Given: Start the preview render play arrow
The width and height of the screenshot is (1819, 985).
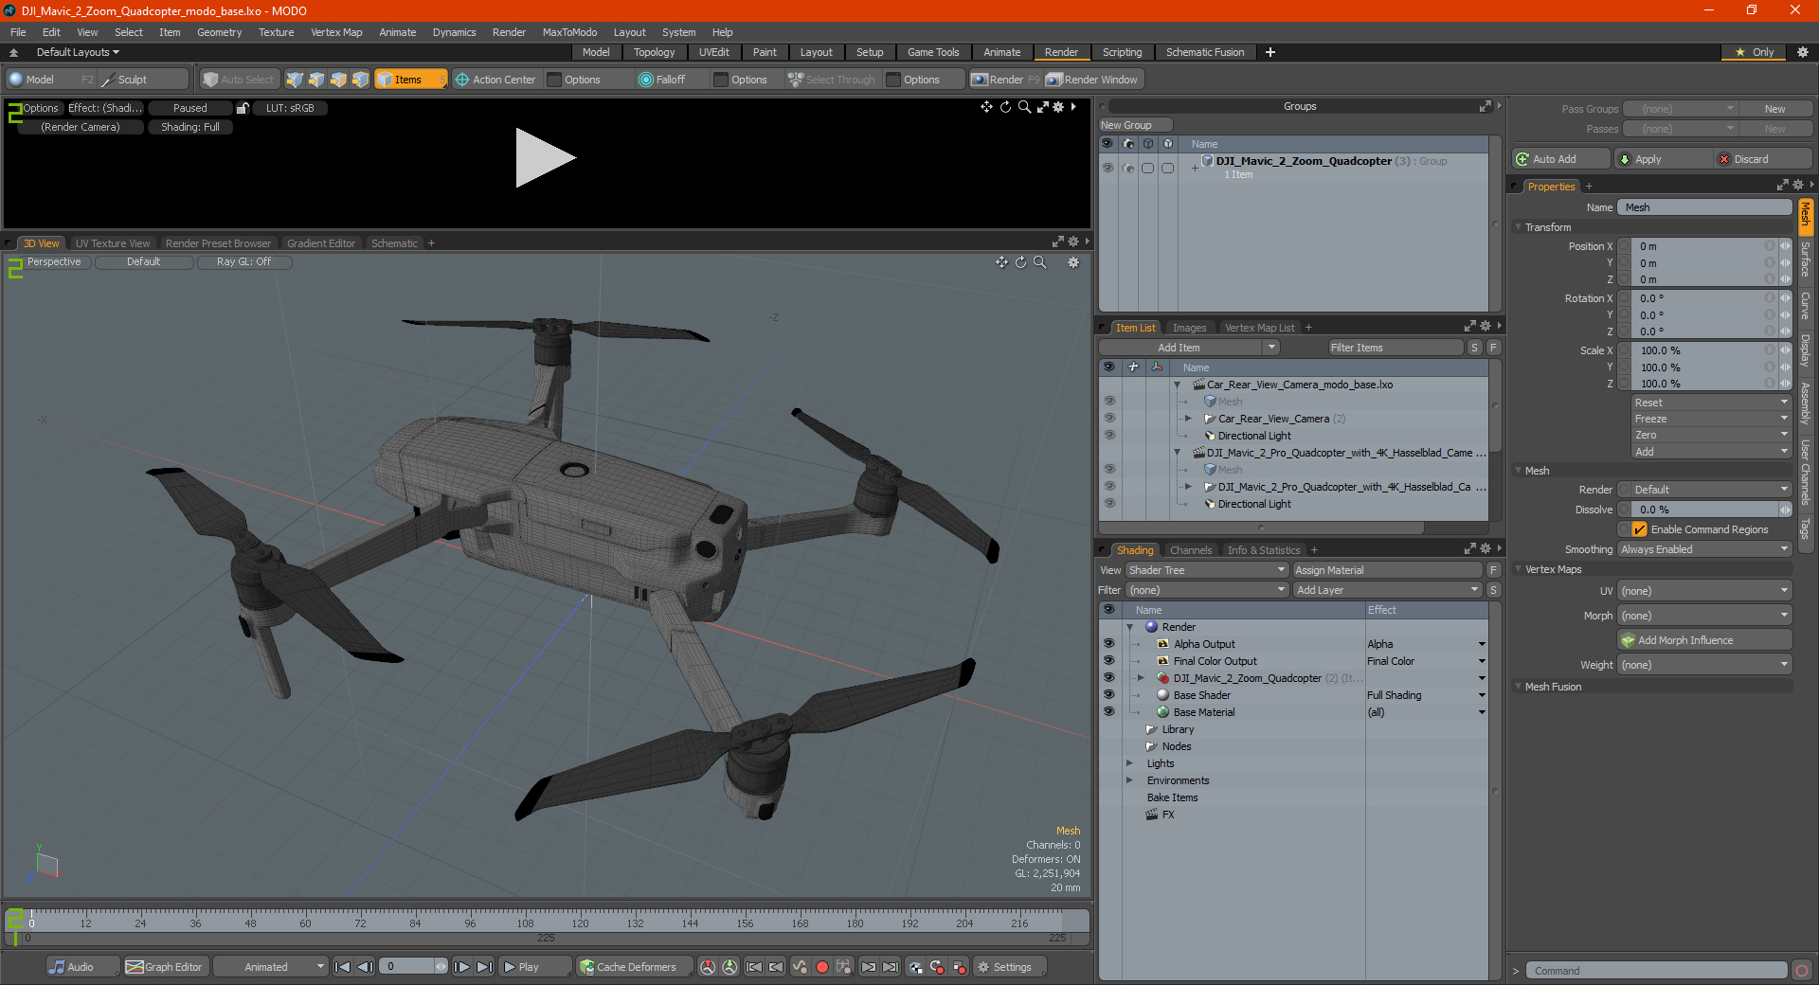Looking at the screenshot, I should point(545,158).
